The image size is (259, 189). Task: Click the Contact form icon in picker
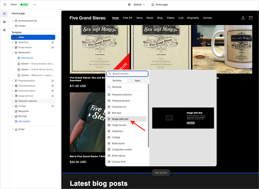(x=109, y=162)
